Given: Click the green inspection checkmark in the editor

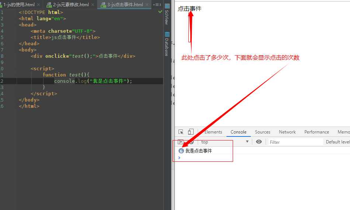Looking at the screenshot, I should (x=160, y=11).
